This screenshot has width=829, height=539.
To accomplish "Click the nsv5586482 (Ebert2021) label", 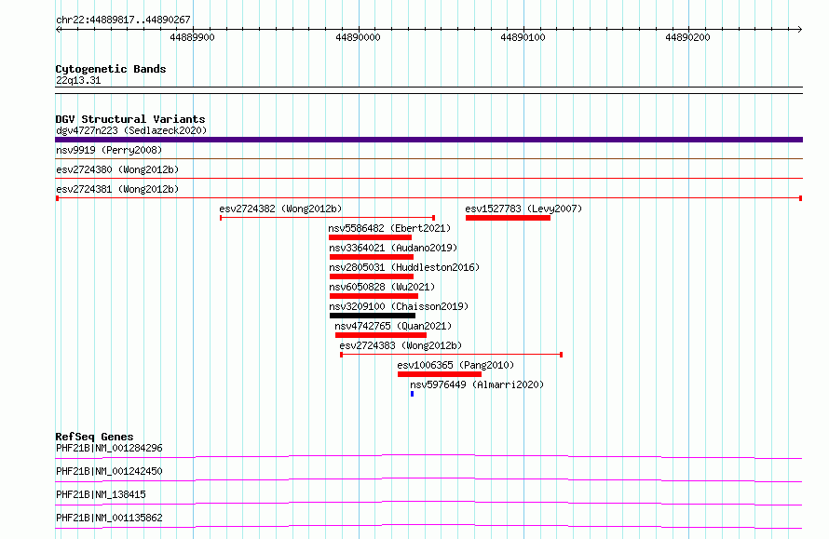I will pyautogui.click(x=389, y=228).
